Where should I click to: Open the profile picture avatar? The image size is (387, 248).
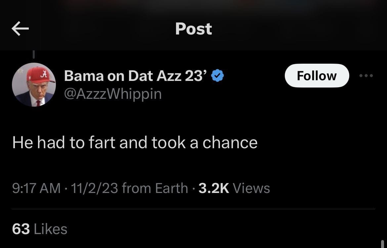[34, 85]
